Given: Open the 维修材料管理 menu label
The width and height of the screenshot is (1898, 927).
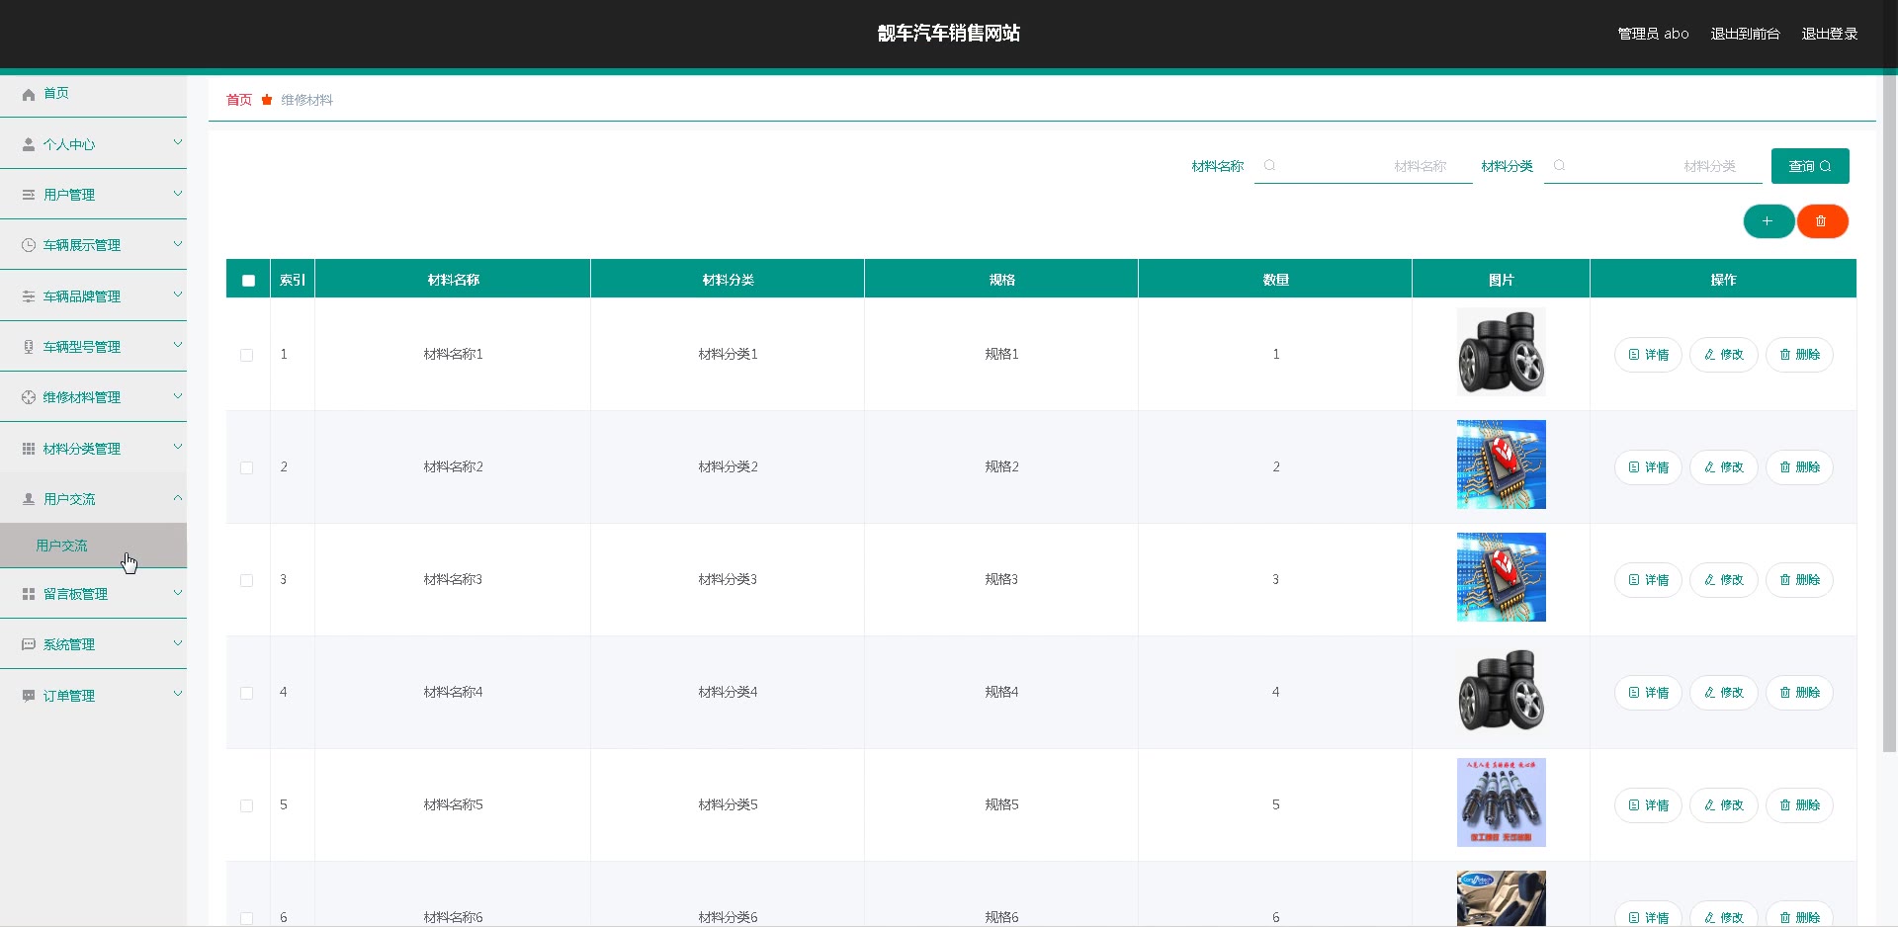Looking at the screenshot, I should click(x=82, y=397).
